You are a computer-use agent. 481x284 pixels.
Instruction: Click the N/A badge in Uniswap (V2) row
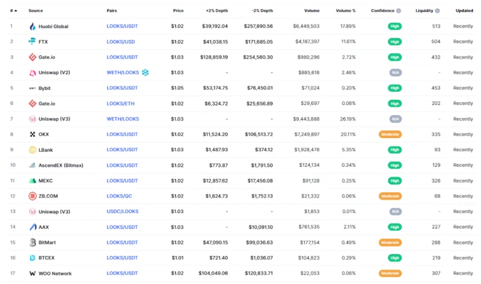pos(395,73)
